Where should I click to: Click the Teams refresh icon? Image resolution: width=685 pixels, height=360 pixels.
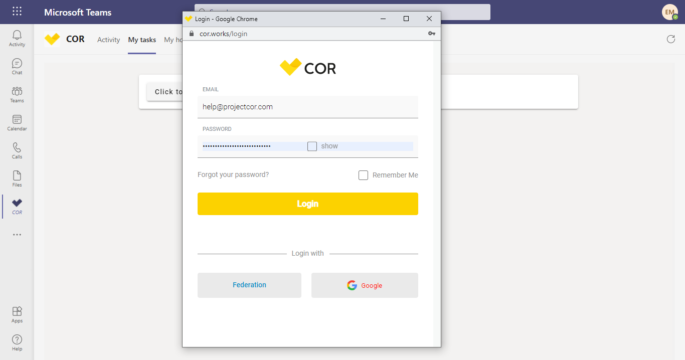(x=671, y=39)
